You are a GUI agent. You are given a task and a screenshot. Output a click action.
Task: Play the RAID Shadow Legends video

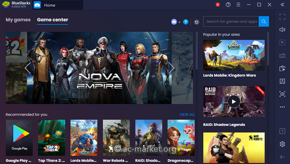pyautogui.click(x=234, y=101)
